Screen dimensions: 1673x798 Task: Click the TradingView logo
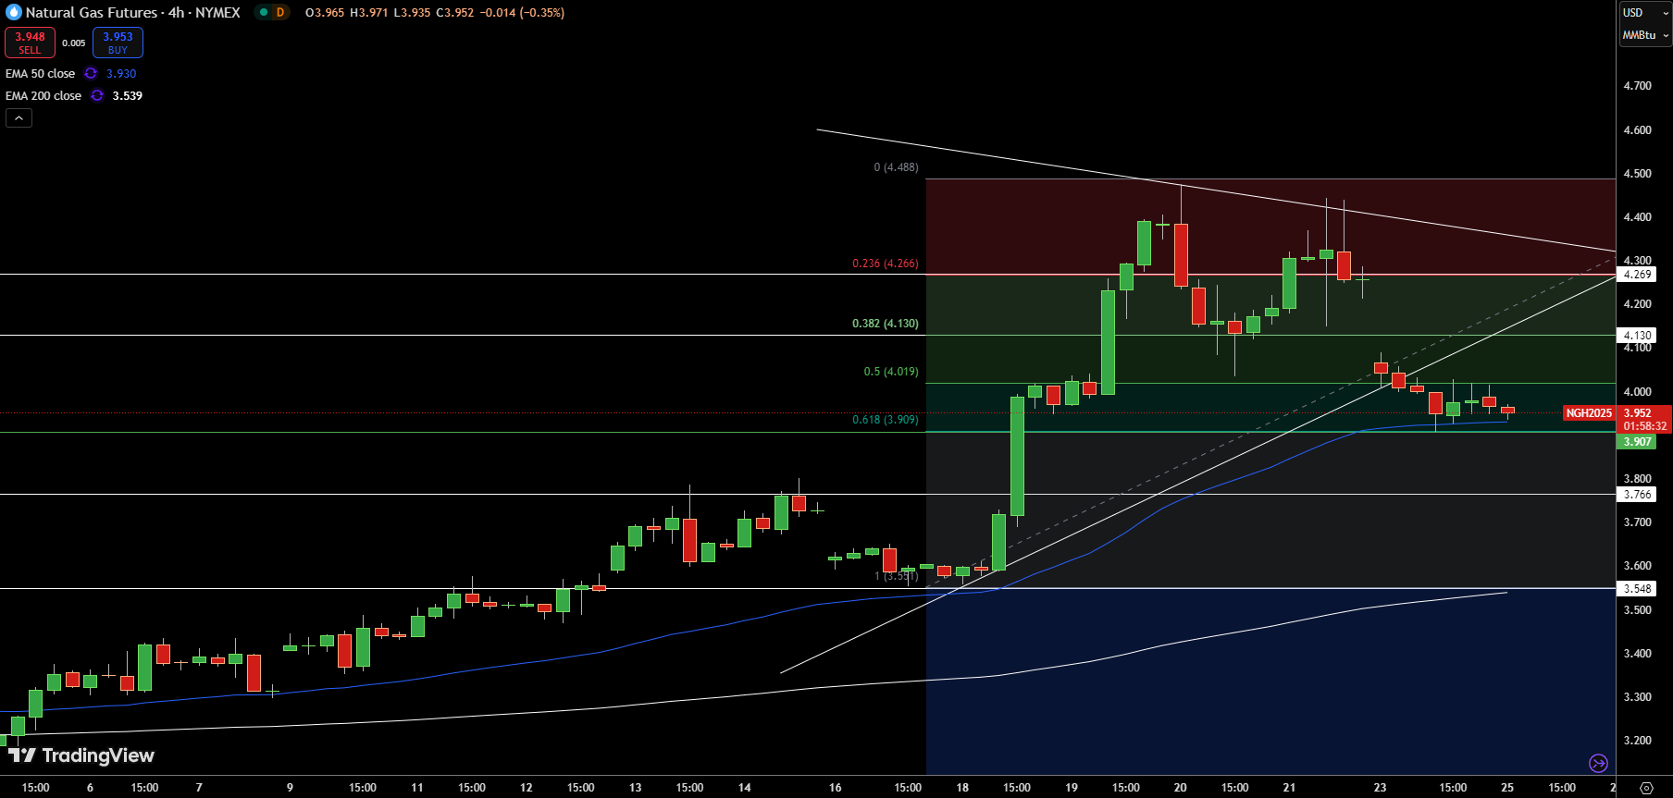(81, 755)
